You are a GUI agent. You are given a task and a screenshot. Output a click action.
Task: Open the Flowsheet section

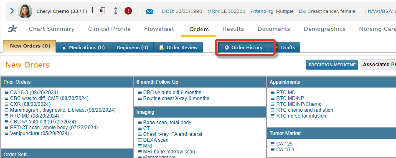point(159,29)
